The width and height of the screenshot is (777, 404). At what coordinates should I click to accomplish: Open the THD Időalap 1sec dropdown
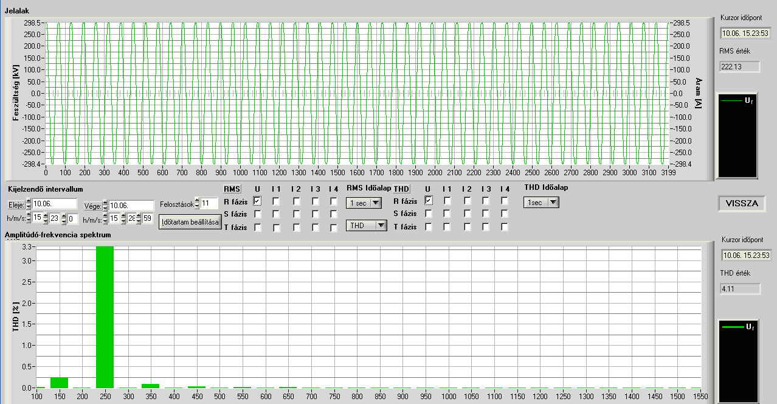(x=540, y=202)
